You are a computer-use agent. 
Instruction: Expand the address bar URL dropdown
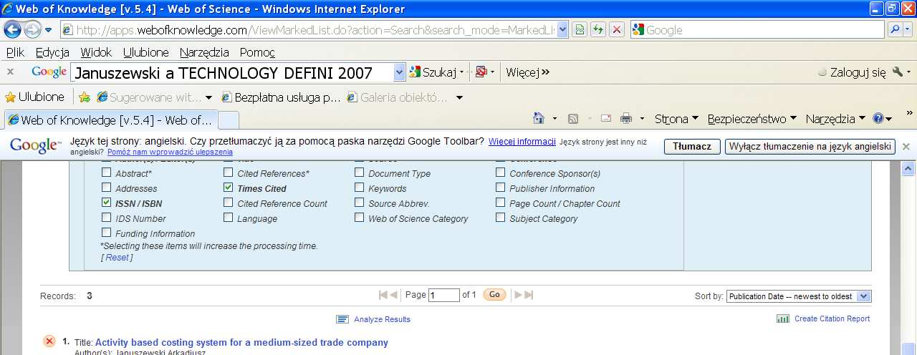562,30
